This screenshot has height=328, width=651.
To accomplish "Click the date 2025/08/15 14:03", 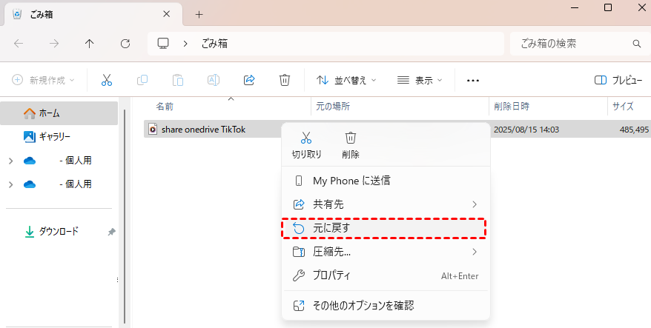I will click(x=526, y=130).
